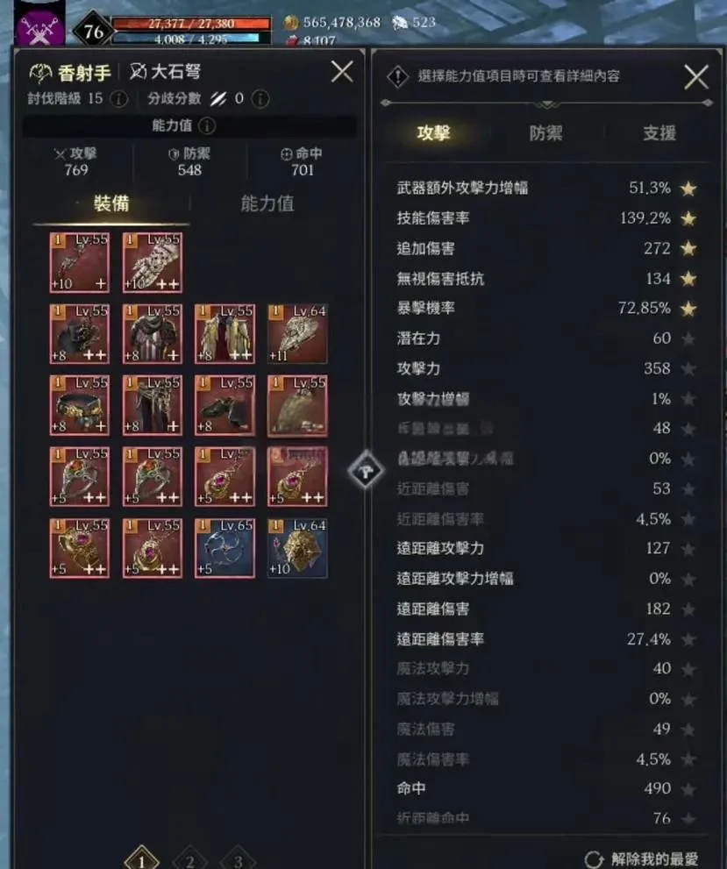Image resolution: width=727 pixels, height=869 pixels.
Task: Switch to the 防禦 stats tab
Action: (x=545, y=133)
